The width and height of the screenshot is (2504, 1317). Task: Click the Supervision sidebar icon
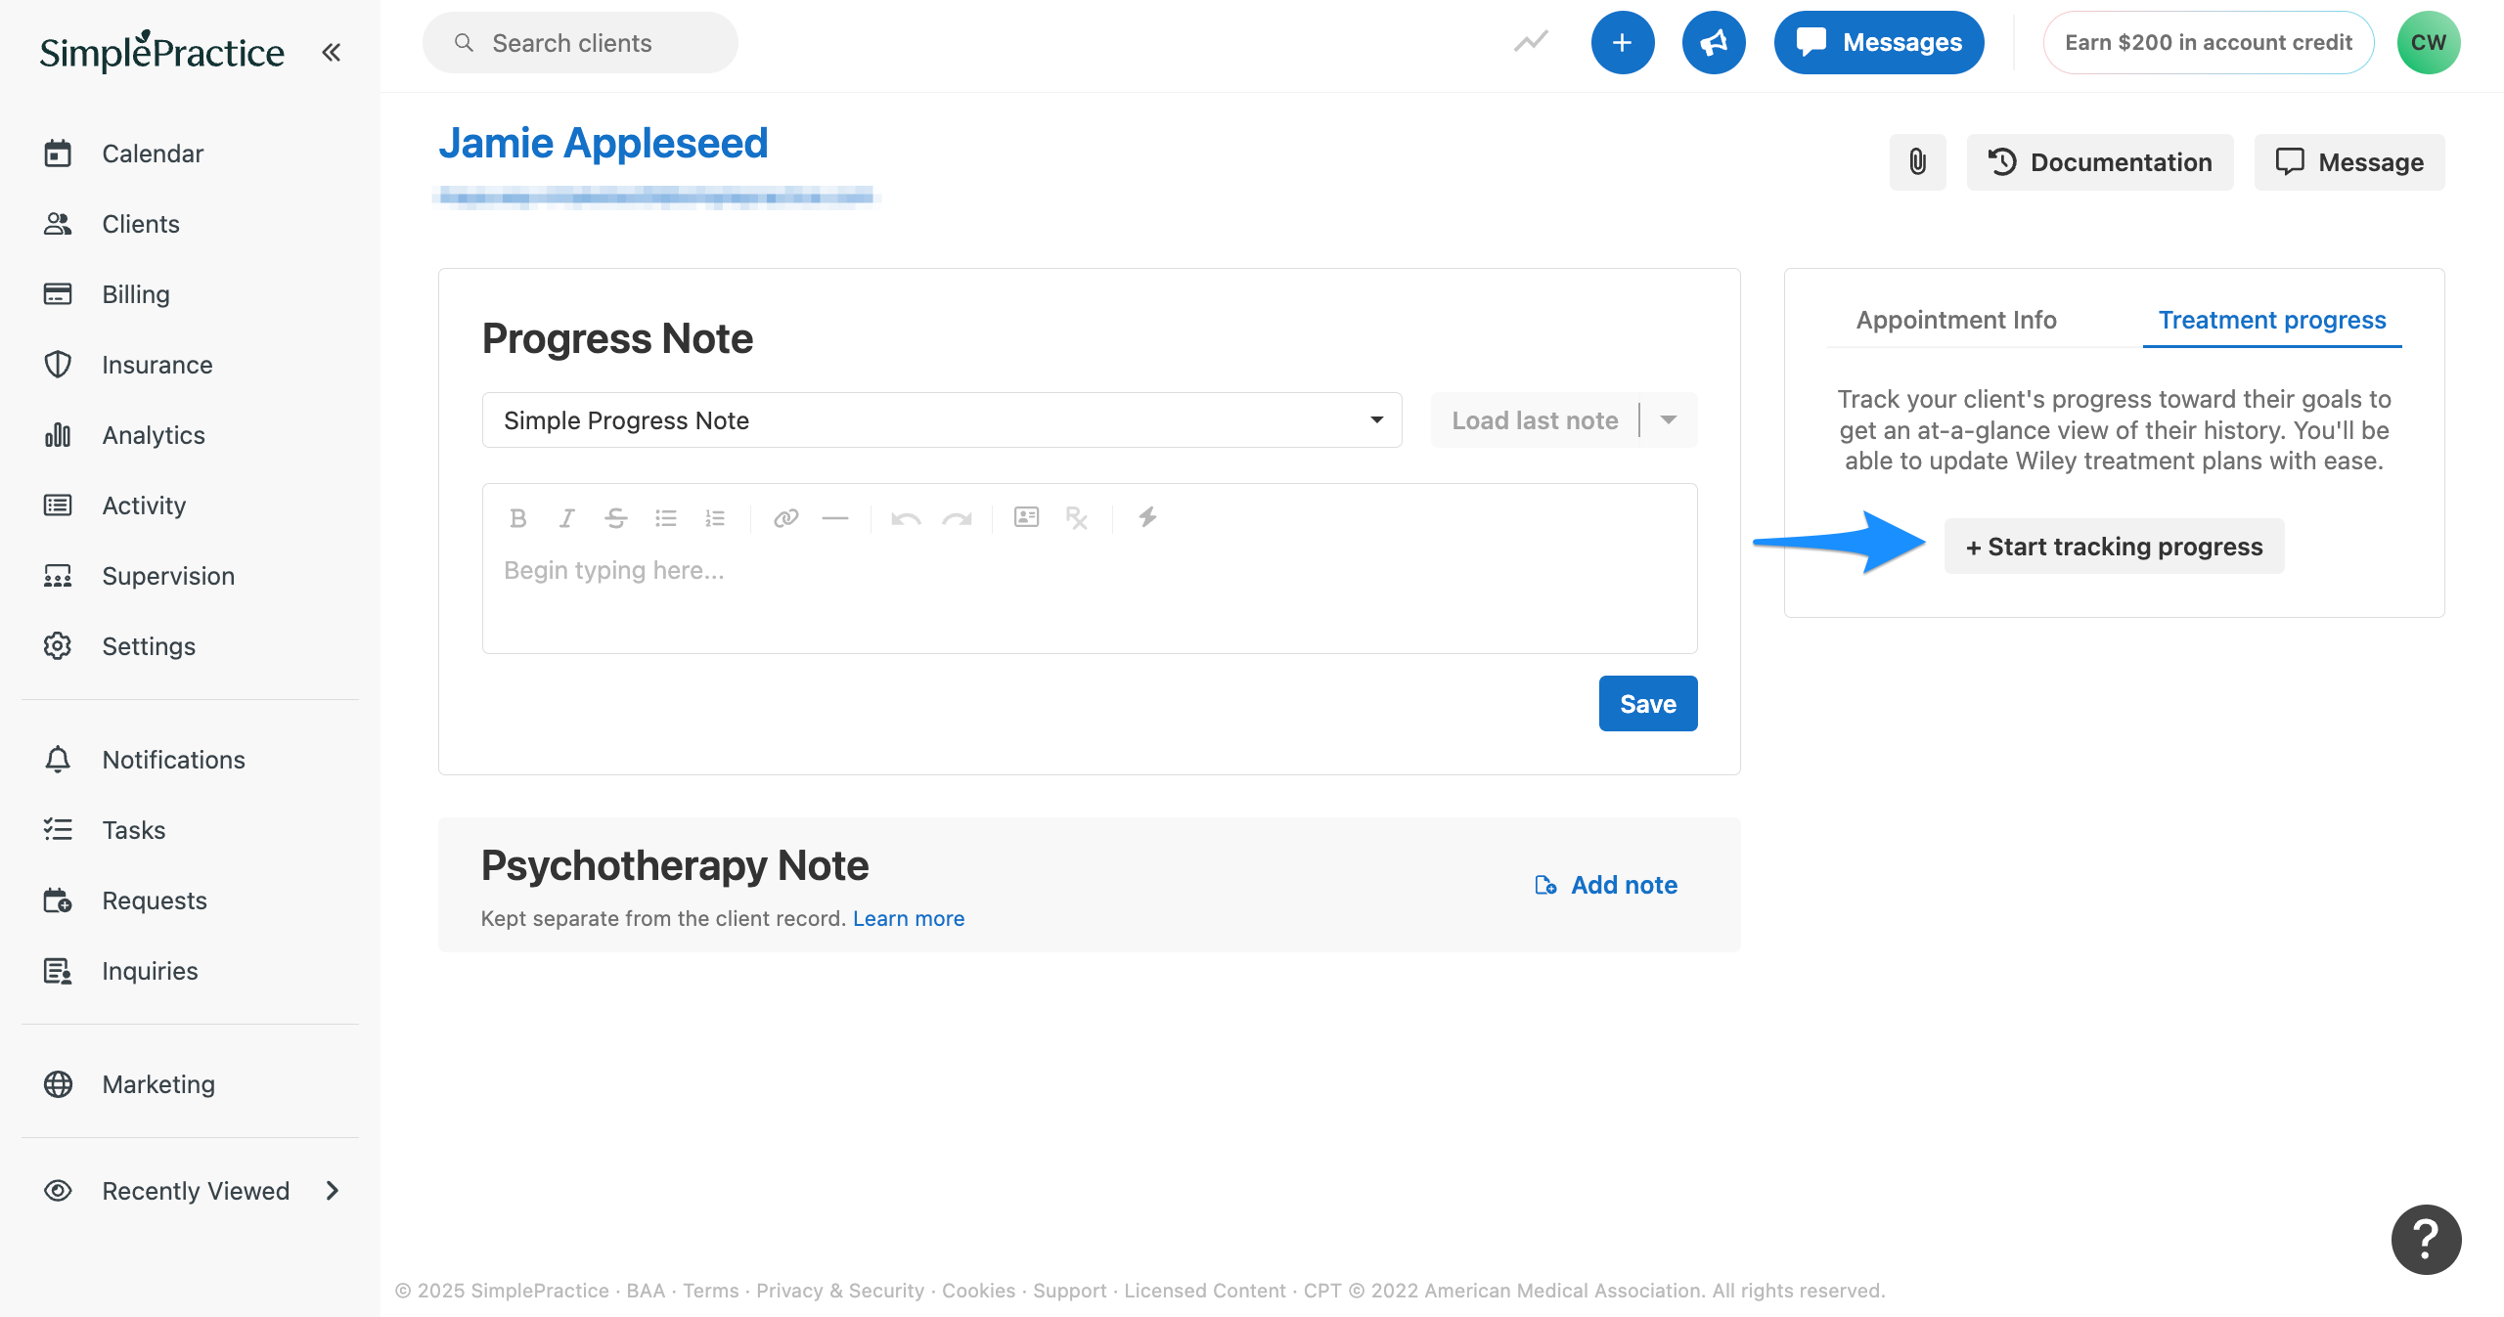58,576
